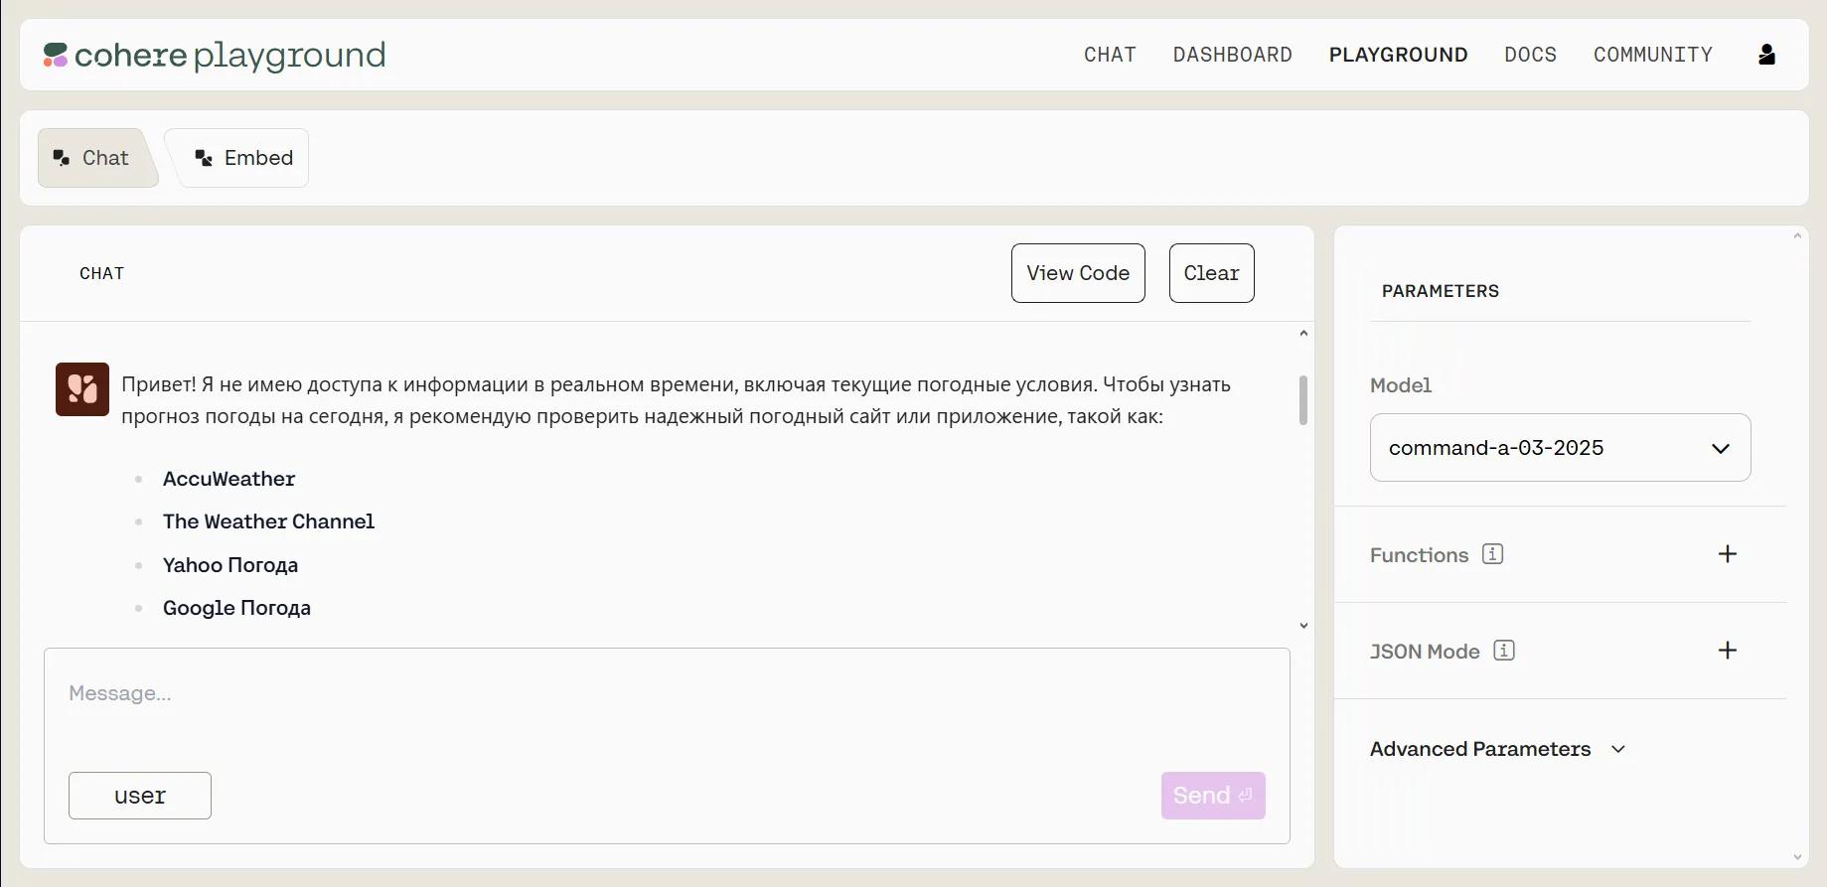Open the user account profile icon
Screen dimensions: 1827x887
[1766, 55]
